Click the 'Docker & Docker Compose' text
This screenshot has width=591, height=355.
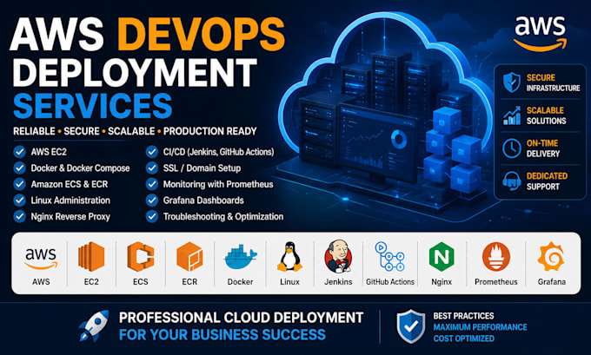click(x=80, y=168)
